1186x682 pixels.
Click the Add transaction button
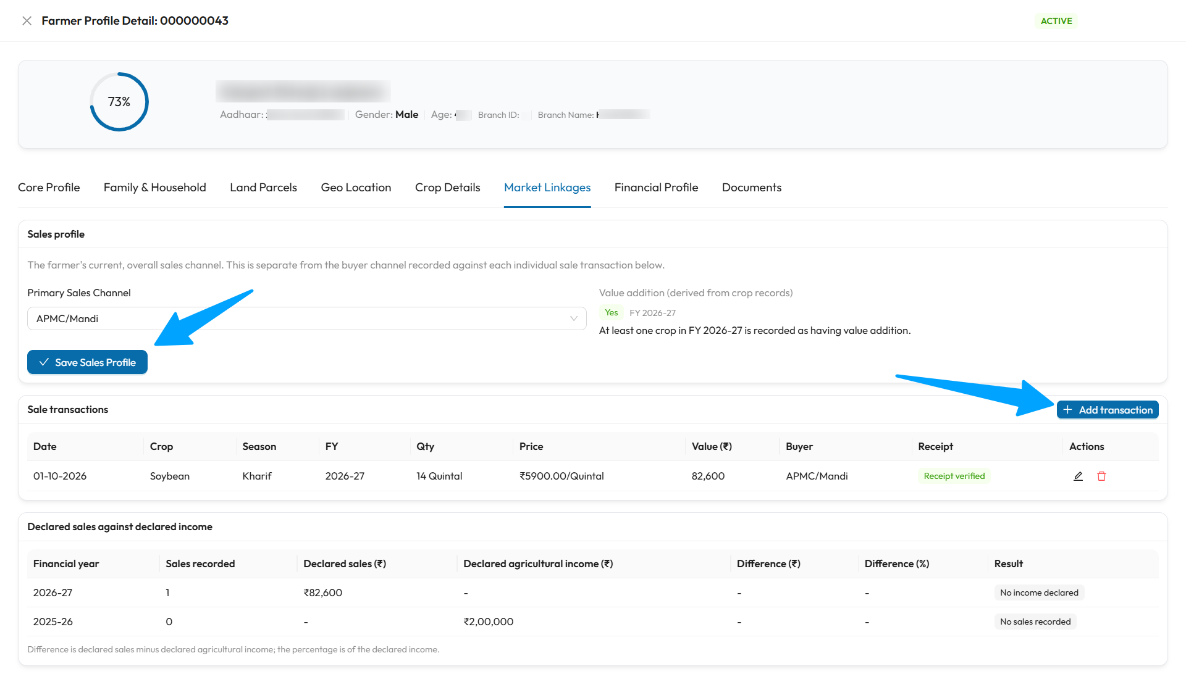[1108, 410]
